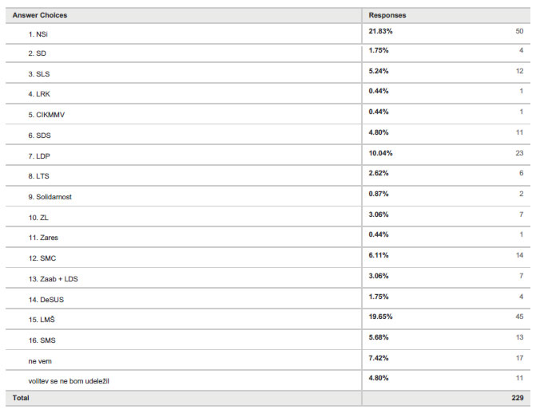Click the 'ne vem' answer row
Image resolution: width=536 pixels, height=413 pixels.
coord(39,361)
